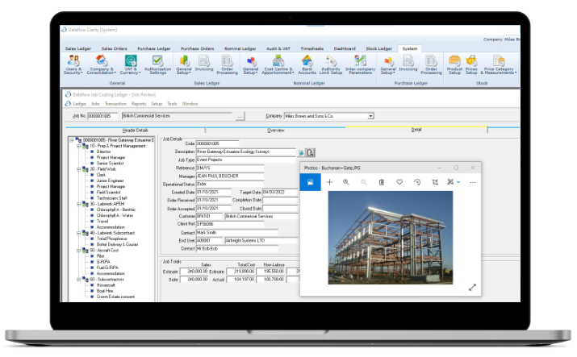Image resolution: width=577 pixels, height=357 pixels.
Task: Click the Reference field containing DM/YS
Action: (x=230, y=168)
